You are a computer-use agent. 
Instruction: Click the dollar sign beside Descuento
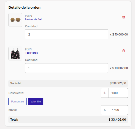point(105,93)
